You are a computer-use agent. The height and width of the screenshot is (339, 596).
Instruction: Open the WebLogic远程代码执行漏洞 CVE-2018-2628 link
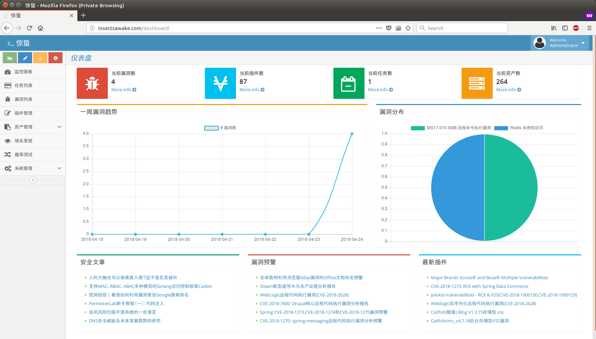[304, 295]
